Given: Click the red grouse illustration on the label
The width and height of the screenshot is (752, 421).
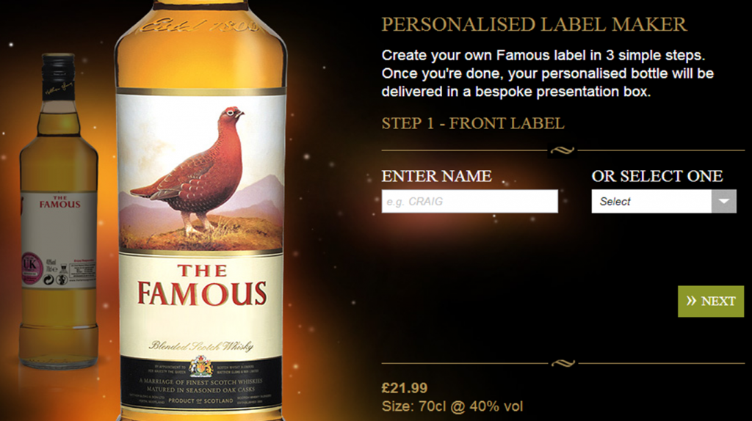Looking at the screenshot, I should [194, 169].
